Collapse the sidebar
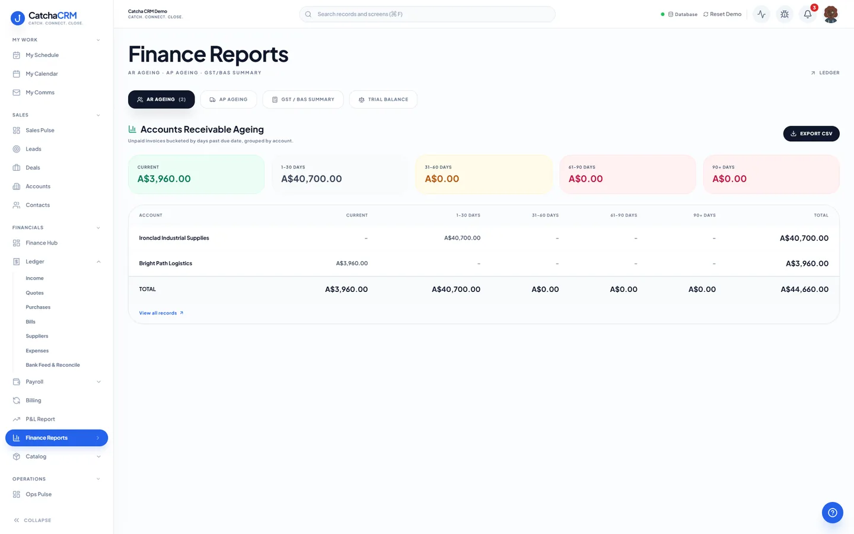Image resolution: width=854 pixels, height=534 pixels. (33, 520)
